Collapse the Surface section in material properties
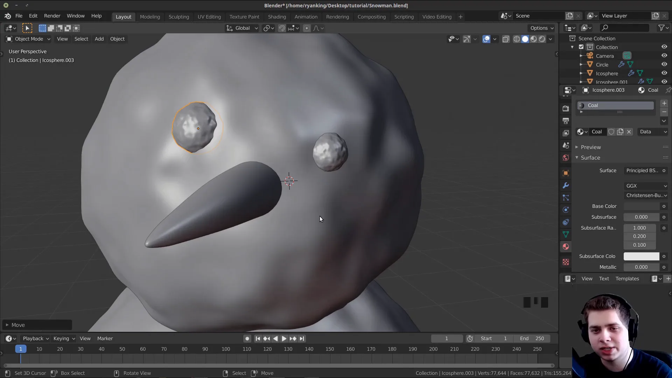Screen dimensions: 672x378 pyautogui.click(x=577, y=157)
